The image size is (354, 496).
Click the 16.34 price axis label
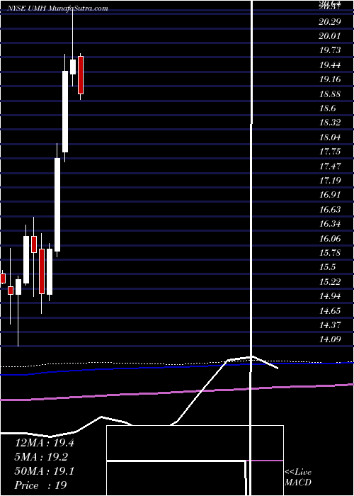tap(330, 224)
